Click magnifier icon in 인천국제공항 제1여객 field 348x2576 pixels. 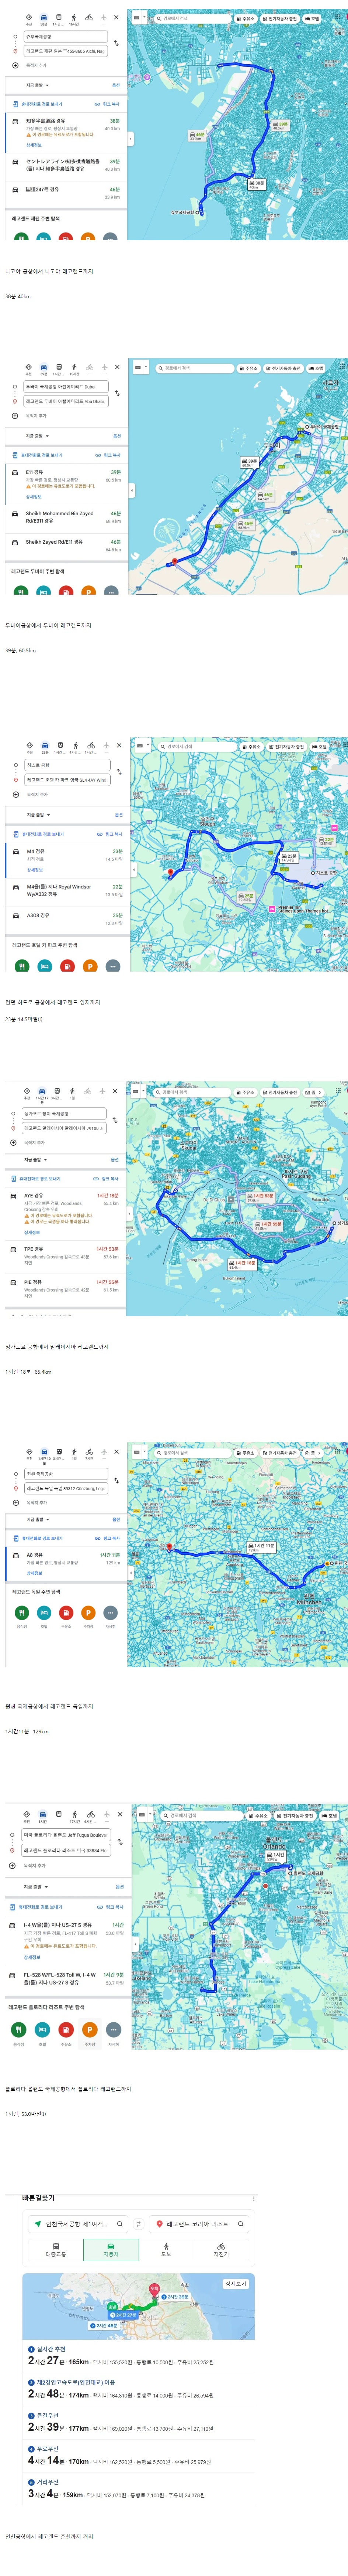(120, 2224)
